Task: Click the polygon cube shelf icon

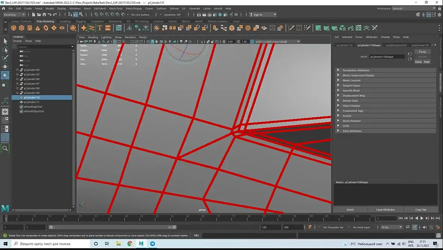Action: (x=22, y=28)
